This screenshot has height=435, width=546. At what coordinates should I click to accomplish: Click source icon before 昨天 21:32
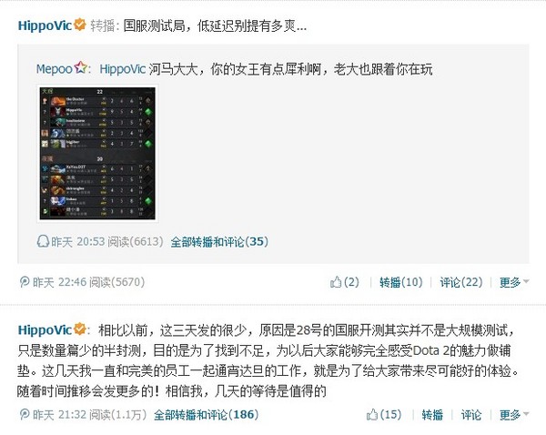(25, 414)
